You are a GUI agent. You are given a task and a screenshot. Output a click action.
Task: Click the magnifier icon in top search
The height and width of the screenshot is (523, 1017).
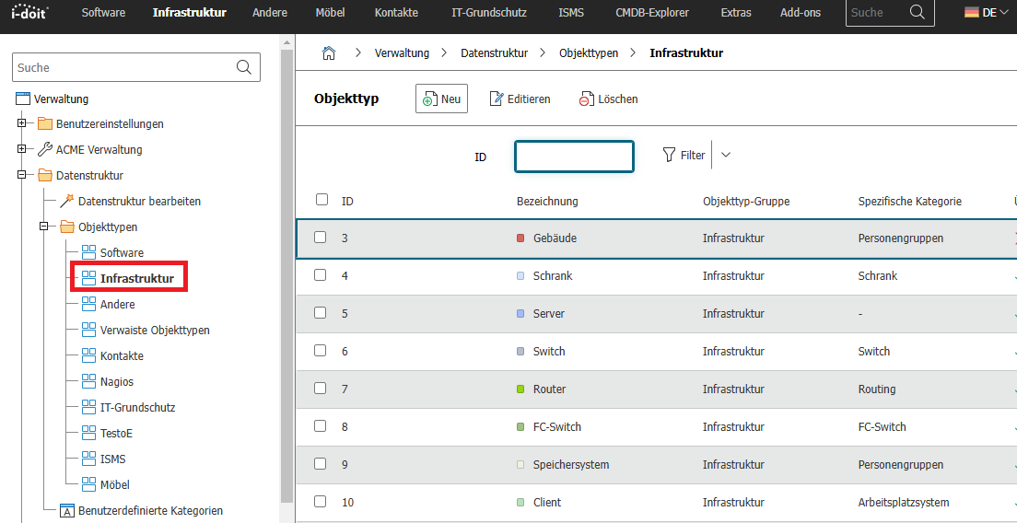pyautogui.click(x=918, y=12)
